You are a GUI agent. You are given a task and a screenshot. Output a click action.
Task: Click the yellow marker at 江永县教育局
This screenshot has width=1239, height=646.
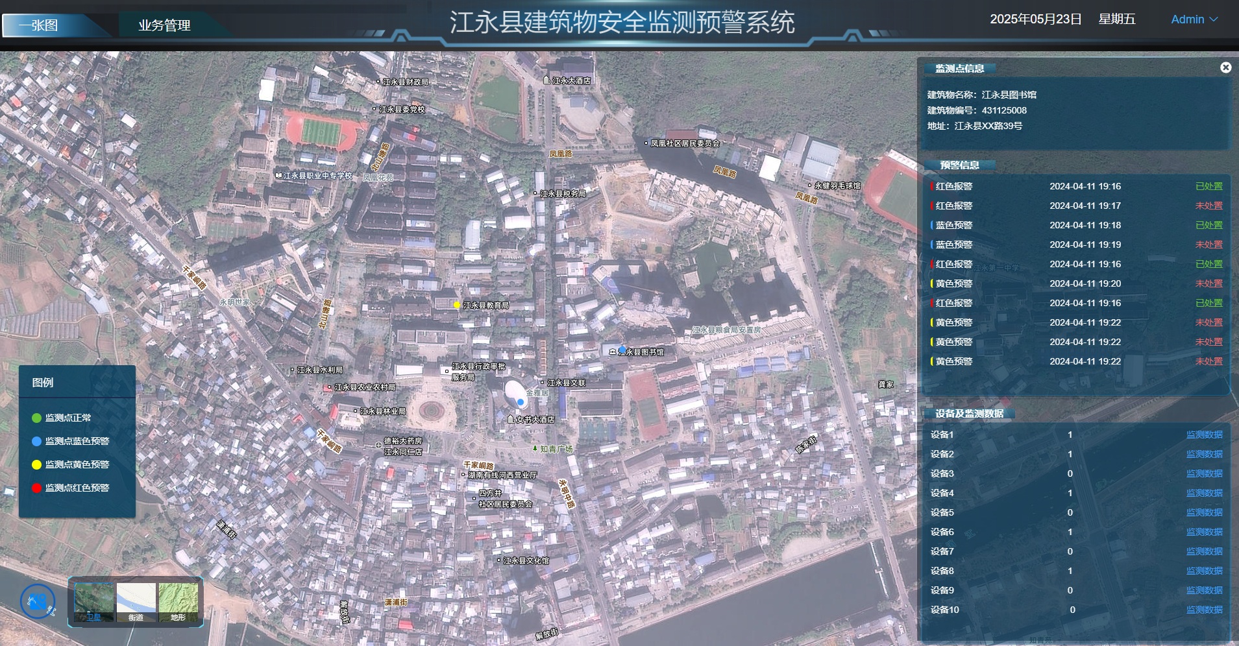click(x=457, y=305)
